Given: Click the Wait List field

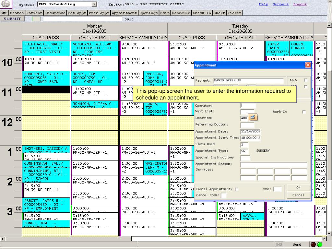Looking at the screenshot, I should tap(247, 112).
